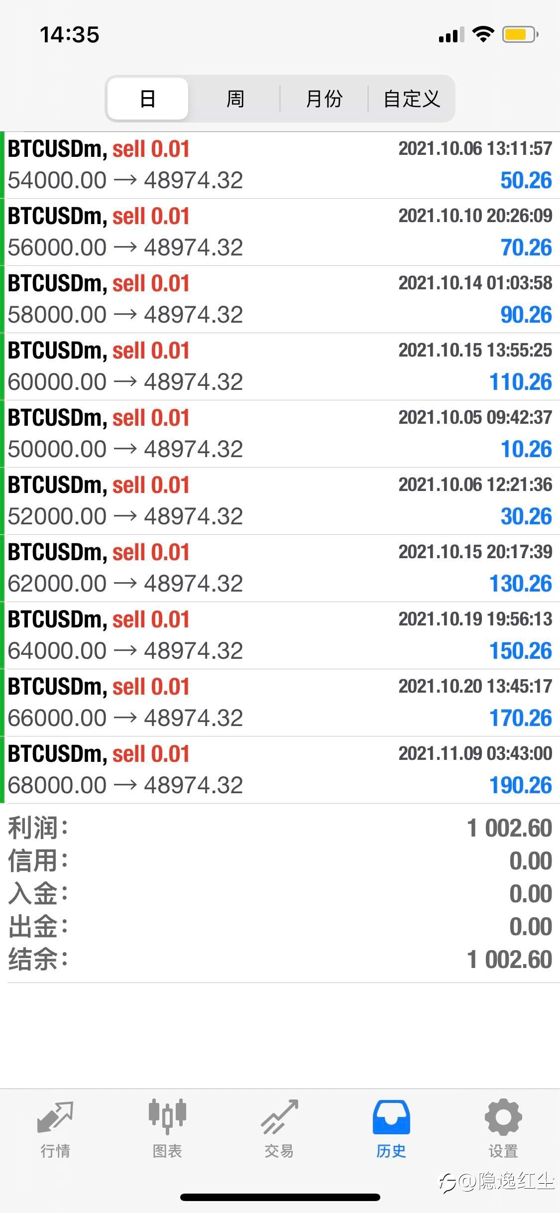Switch to the 周 week period

pos(235,99)
